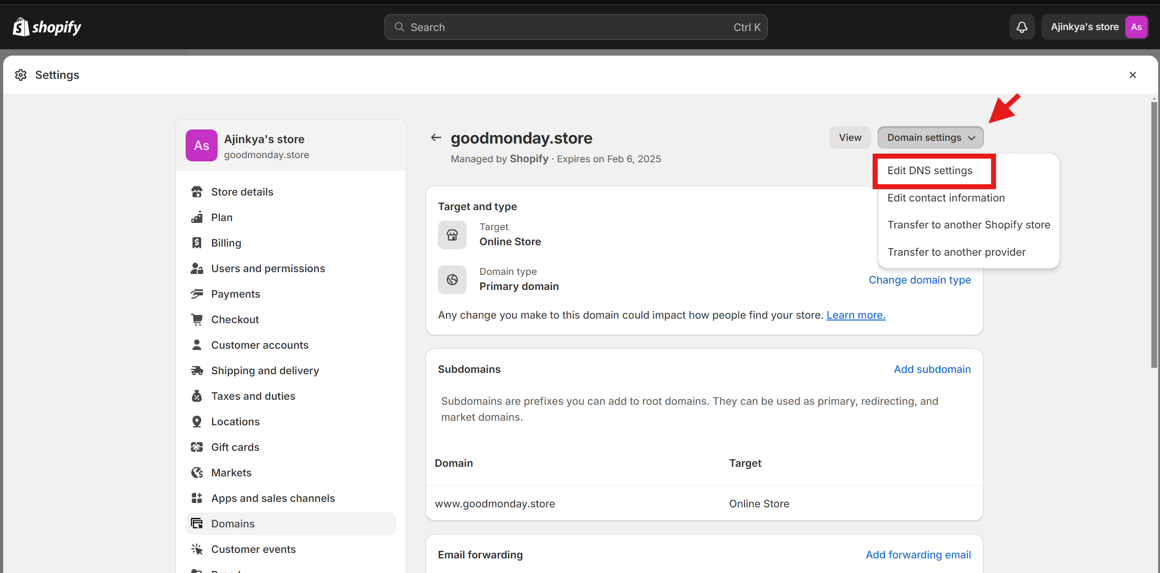The width and height of the screenshot is (1160, 573).
Task: Go back using the left arrow
Action: [x=436, y=137]
